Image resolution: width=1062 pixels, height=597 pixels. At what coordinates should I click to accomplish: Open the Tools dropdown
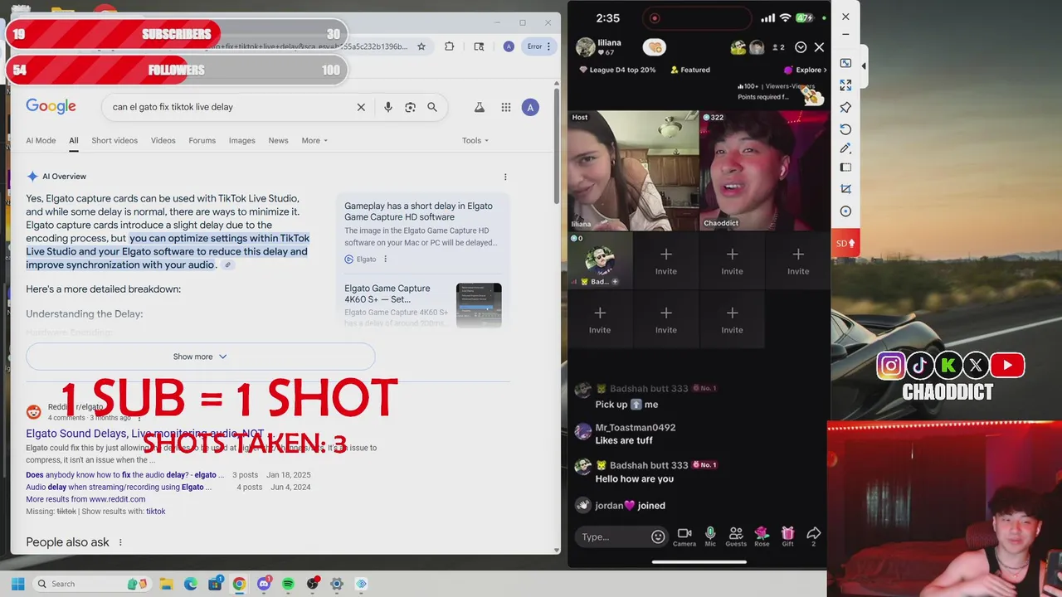coord(475,140)
